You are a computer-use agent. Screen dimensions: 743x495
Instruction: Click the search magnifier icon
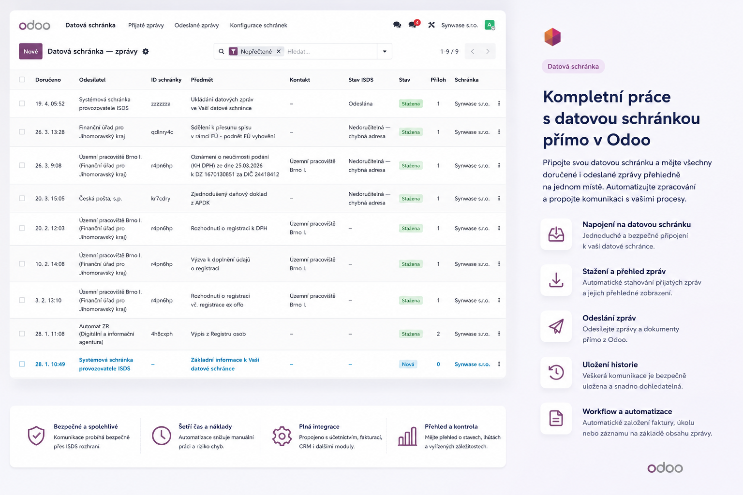222,51
